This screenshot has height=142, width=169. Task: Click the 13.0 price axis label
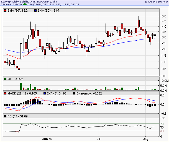[x=163, y=37]
